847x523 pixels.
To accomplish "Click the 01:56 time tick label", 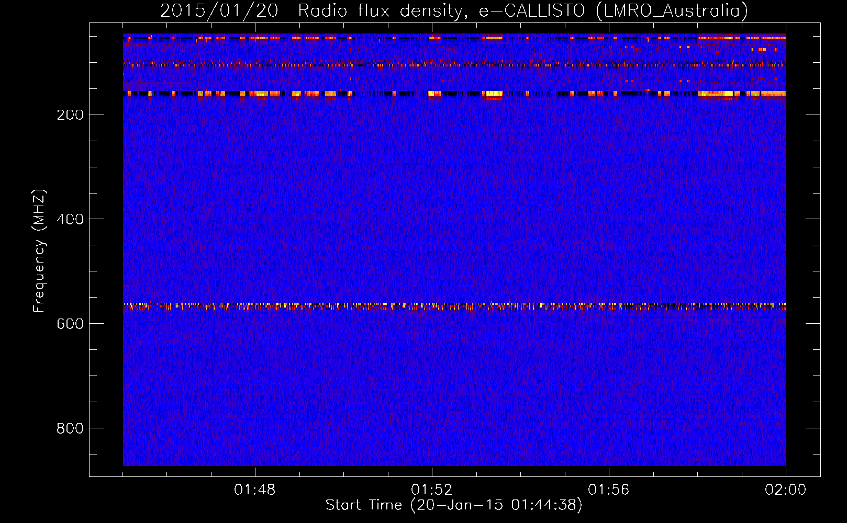I will click(609, 490).
